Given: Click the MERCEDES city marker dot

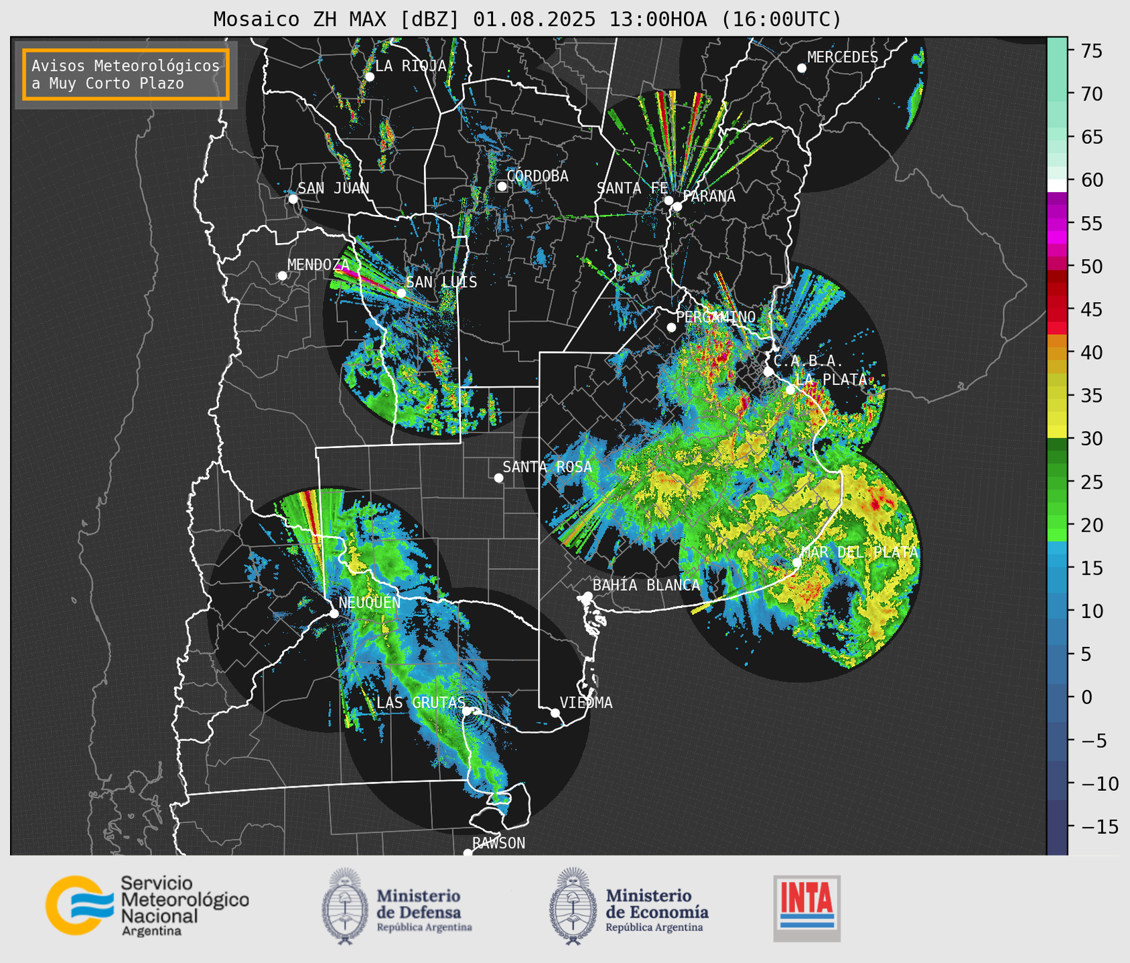Looking at the screenshot, I should [x=802, y=68].
